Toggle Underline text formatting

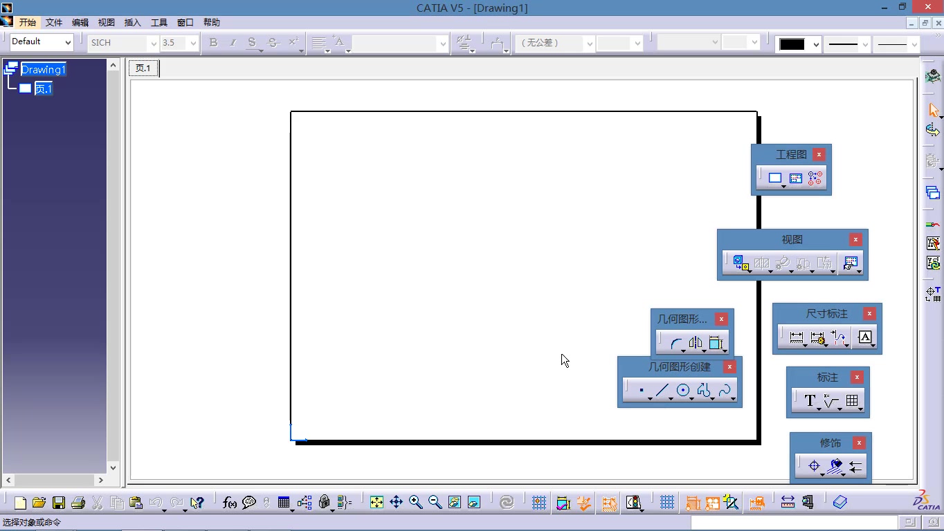pos(252,43)
